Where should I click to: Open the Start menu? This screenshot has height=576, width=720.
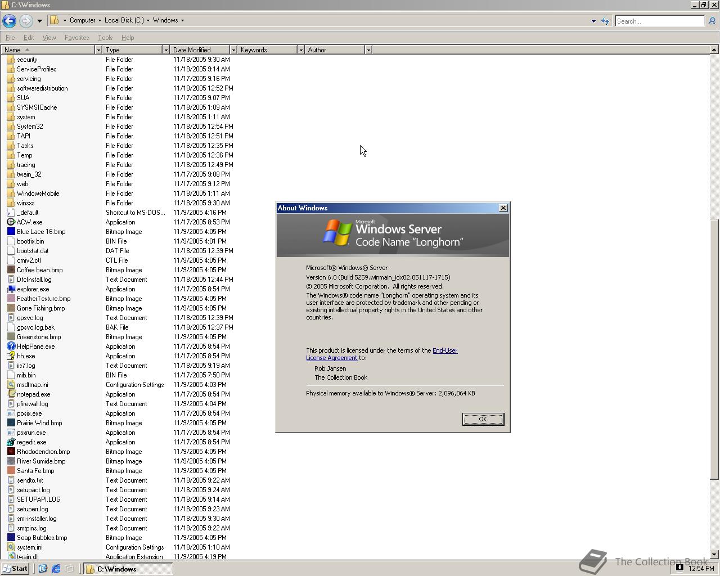click(15, 569)
